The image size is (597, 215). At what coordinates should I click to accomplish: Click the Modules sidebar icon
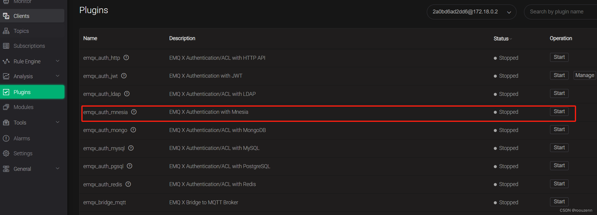6,107
